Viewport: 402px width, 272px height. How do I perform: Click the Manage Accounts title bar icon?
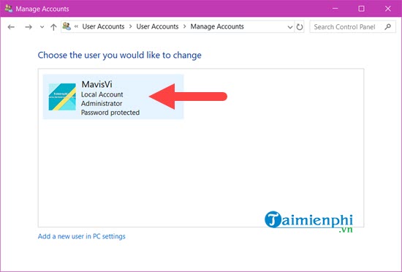[x=9, y=9]
